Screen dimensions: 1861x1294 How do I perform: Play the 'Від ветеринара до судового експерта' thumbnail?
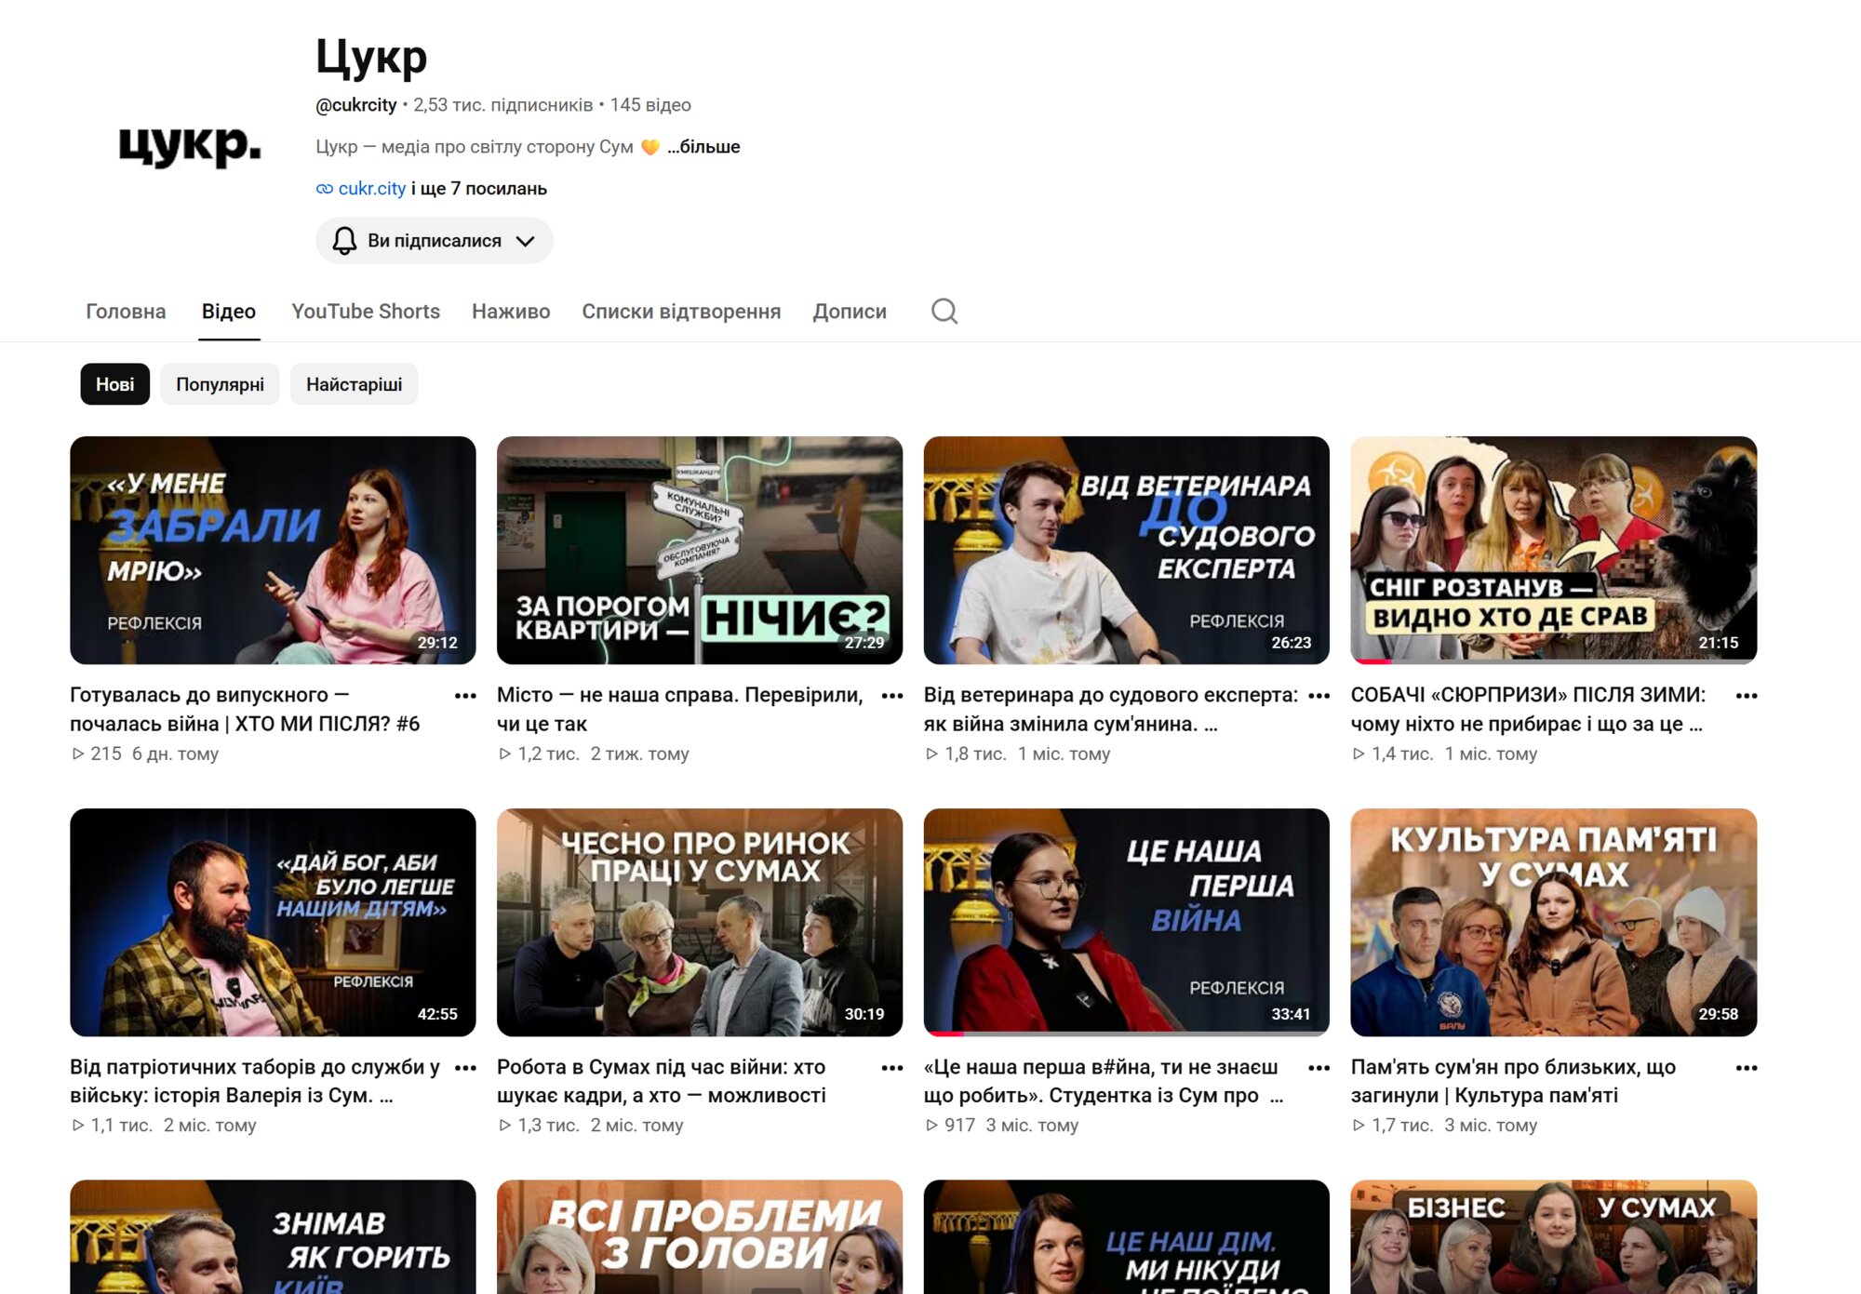[1127, 550]
